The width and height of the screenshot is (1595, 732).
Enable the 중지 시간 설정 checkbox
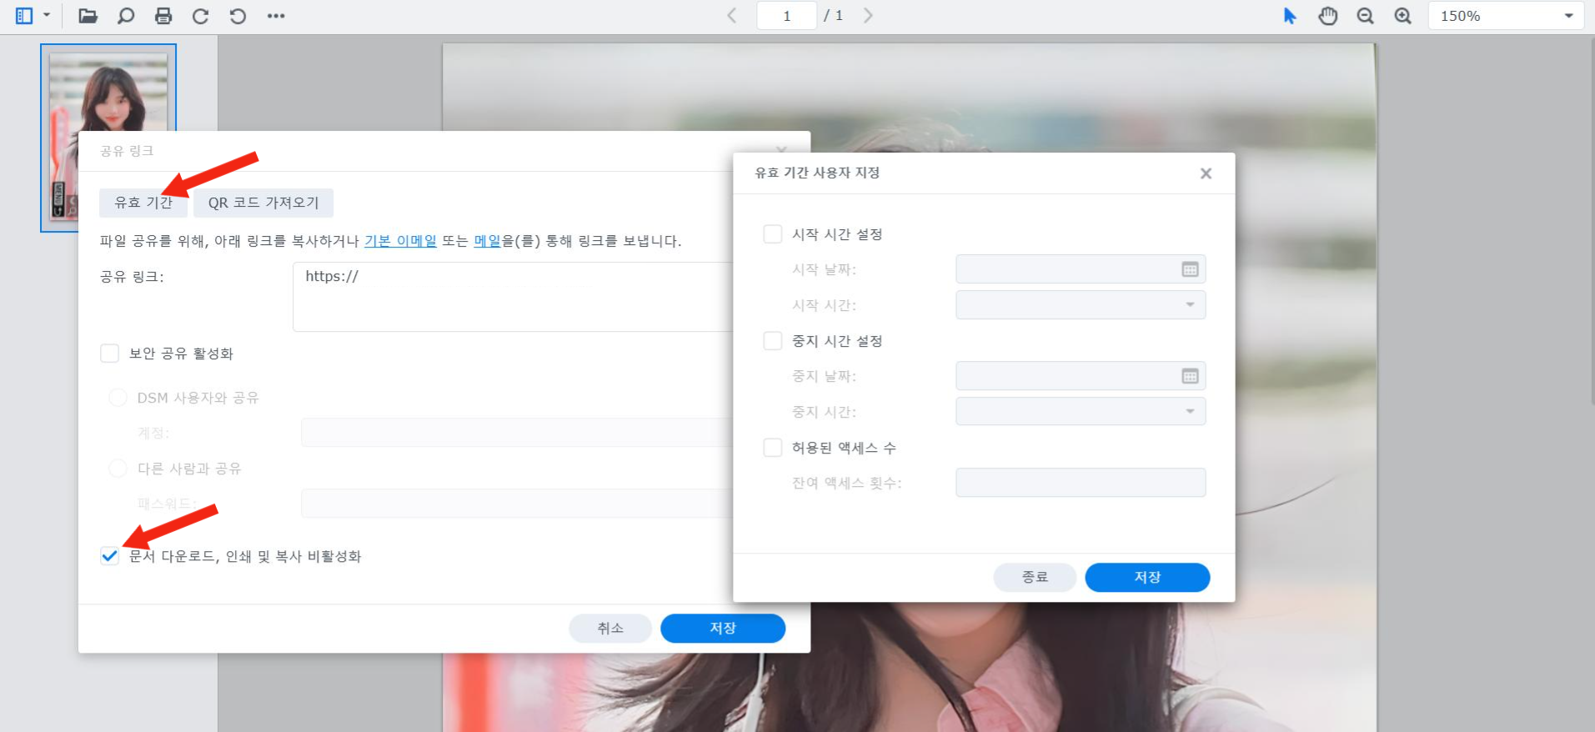point(773,341)
